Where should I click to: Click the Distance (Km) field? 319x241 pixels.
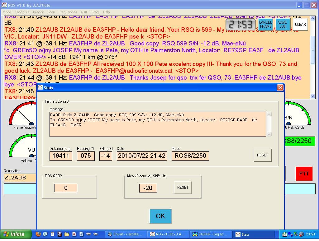(61, 156)
